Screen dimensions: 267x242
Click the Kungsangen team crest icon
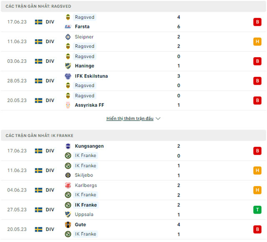pyautogui.click(x=68, y=146)
